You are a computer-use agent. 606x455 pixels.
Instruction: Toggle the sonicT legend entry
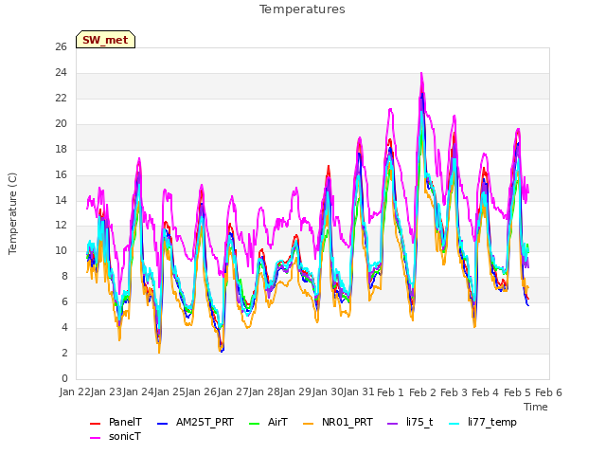[116, 437]
